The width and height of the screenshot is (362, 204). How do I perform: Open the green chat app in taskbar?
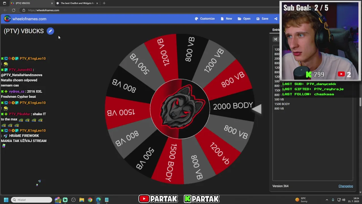[65, 200]
